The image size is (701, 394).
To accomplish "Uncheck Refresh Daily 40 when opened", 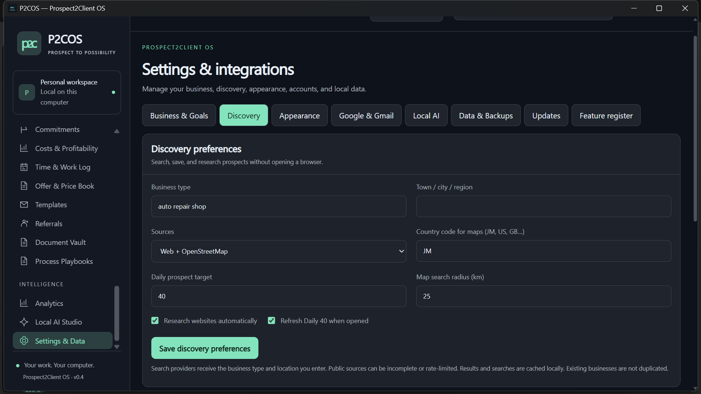I will (272, 321).
